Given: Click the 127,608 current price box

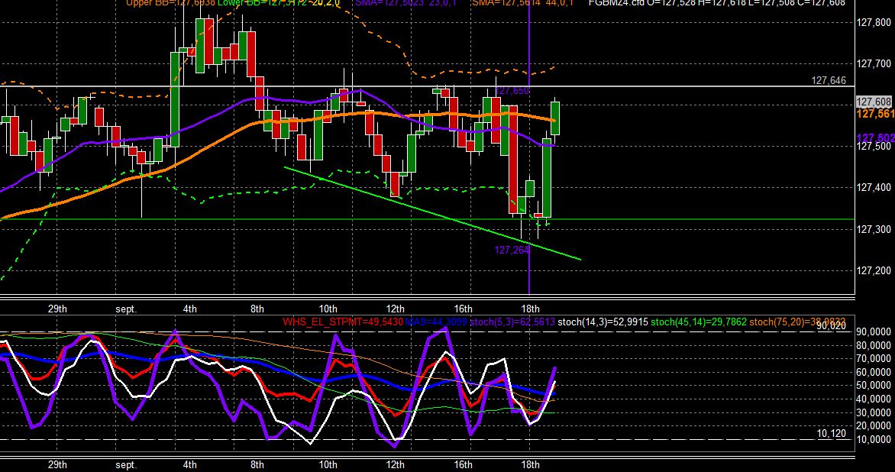Looking at the screenshot, I should [x=874, y=102].
